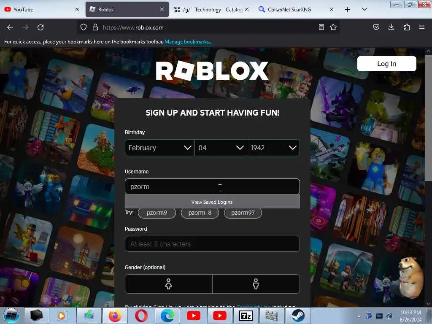The image size is (432, 324).
Task: Toggle reader view icon in the address bar
Action: [321, 27]
